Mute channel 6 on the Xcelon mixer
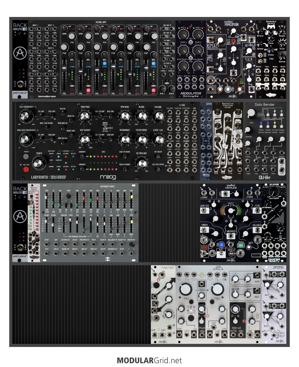Image resolution: width=299 pixels, height=367 pixels. [x=154, y=90]
